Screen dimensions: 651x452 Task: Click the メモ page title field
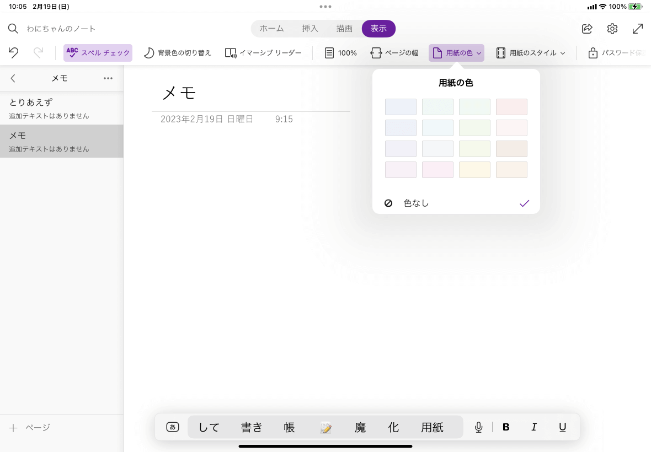[179, 93]
